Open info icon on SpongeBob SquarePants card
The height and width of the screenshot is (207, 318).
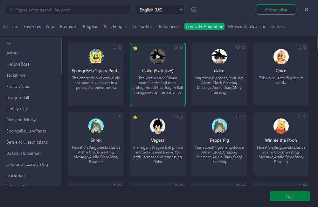click(x=114, y=47)
